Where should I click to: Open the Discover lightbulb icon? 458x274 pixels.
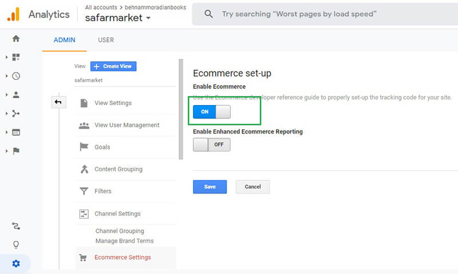(15, 244)
